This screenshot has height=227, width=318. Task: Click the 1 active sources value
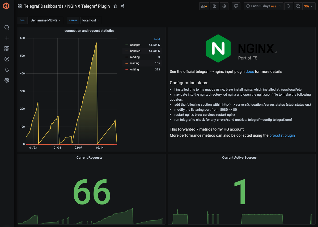coord(240,192)
